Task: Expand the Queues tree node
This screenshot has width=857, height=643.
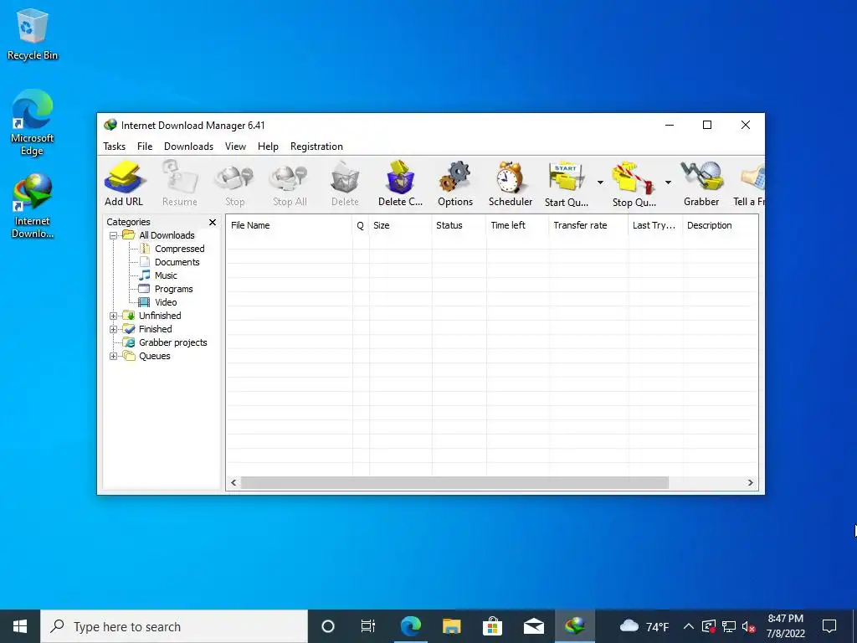Action: coord(113,356)
